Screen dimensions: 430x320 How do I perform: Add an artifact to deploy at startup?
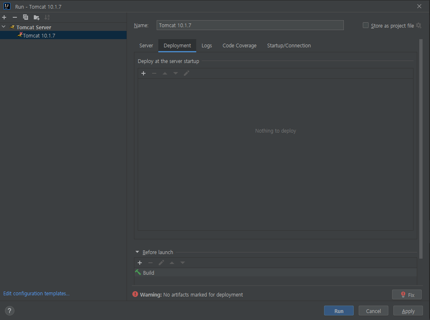click(x=143, y=73)
